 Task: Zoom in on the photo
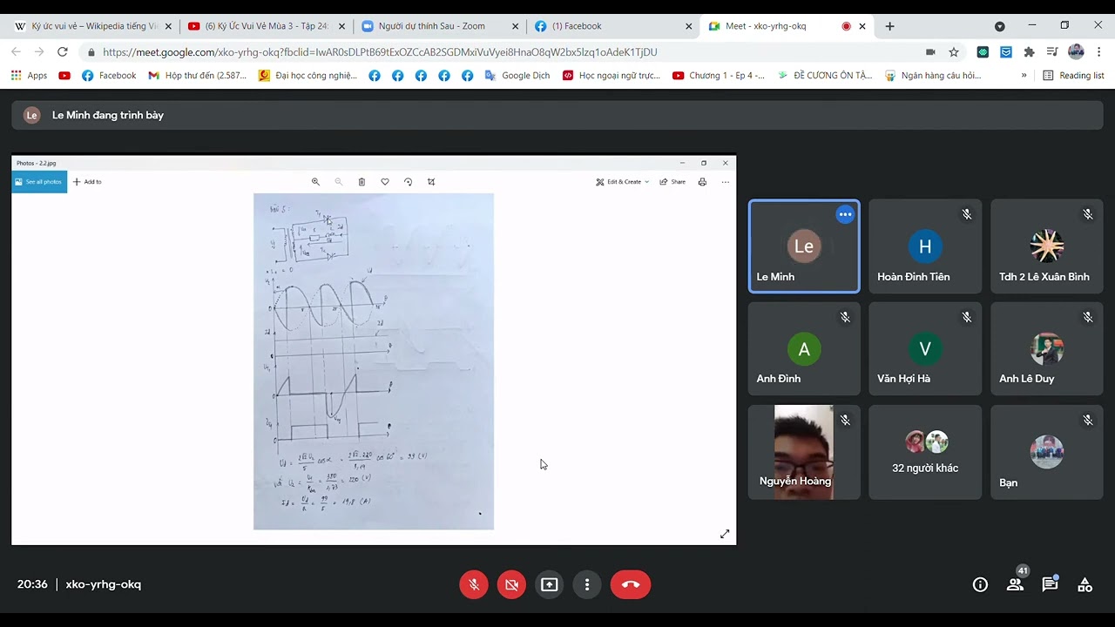click(315, 182)
